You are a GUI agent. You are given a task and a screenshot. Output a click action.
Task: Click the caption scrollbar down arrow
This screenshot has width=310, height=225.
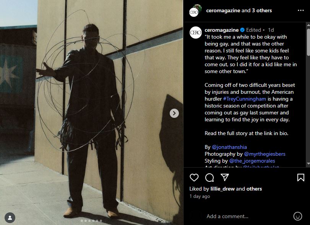pos(308,164)
